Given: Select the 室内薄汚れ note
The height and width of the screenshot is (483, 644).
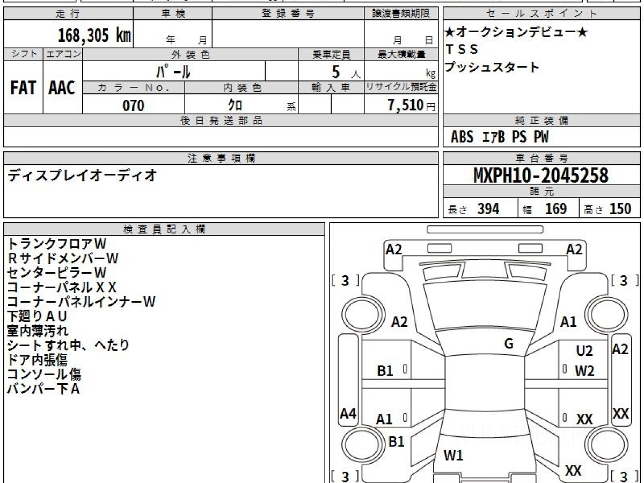Looking at the screenshot, I should tap(38, 331).
